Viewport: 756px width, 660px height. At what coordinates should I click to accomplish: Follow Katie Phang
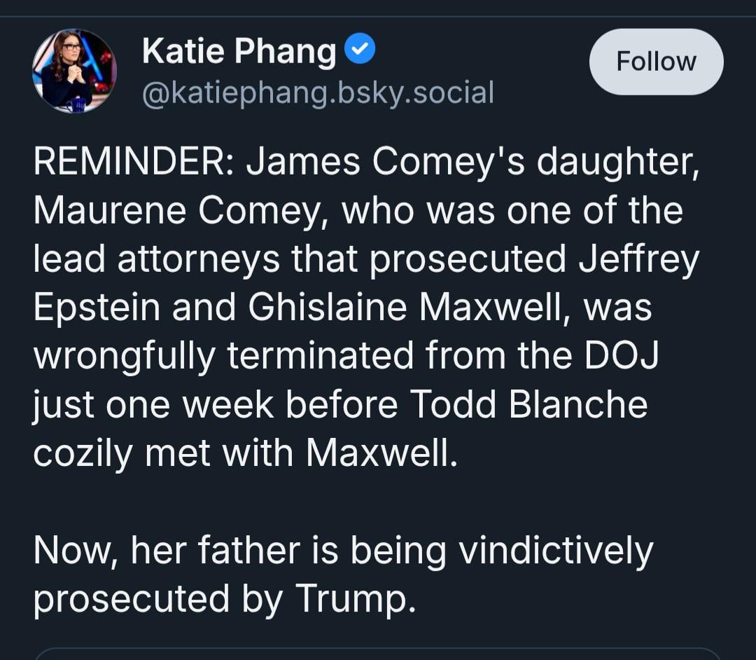click(656, 62)
